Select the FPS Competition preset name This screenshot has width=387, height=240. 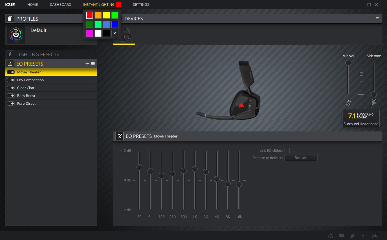(x=30, y=80)
